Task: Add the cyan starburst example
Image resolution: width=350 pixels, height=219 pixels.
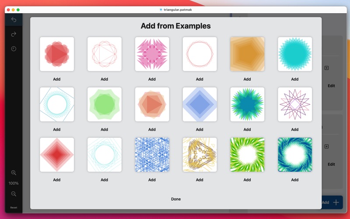Action: coord(294,79)
